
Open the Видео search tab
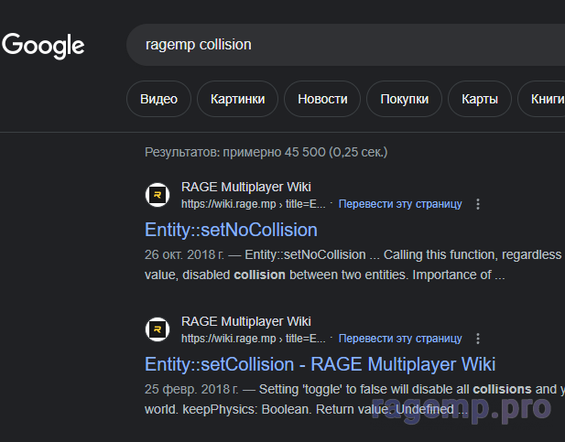(158, 99)
